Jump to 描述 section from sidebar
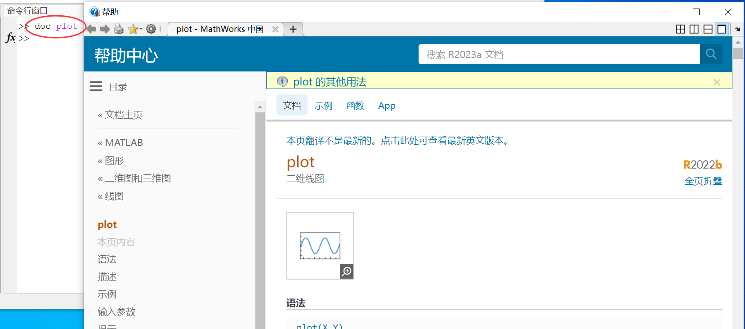 (x=107, y=277)
